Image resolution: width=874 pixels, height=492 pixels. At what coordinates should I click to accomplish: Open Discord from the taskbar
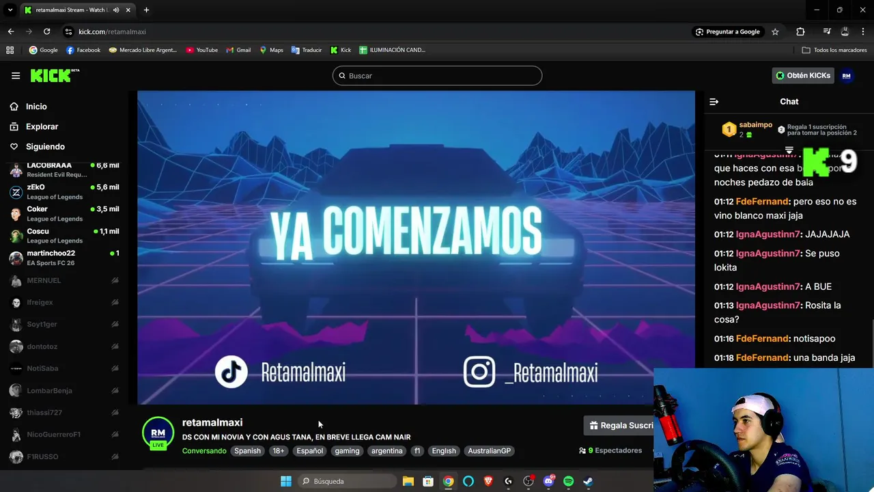548,481
